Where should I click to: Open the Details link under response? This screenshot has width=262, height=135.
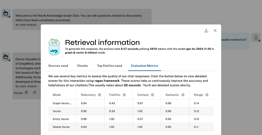18,93
